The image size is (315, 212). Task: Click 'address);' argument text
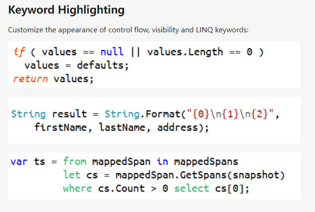tap(183, 127)
